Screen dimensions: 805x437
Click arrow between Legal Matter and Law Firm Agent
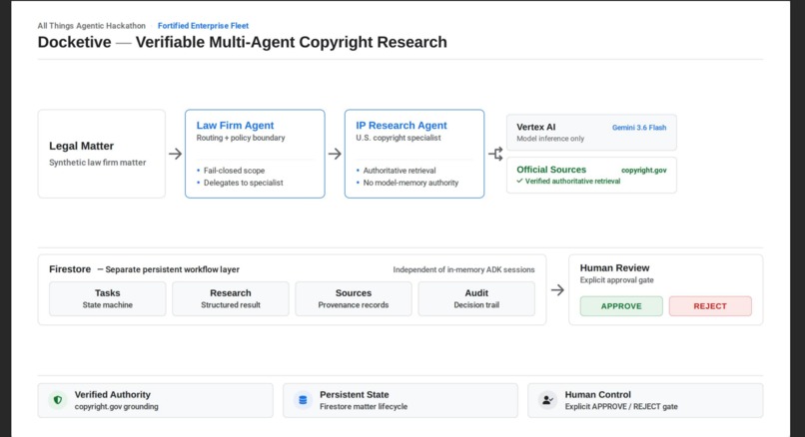(x=175, y=154)
